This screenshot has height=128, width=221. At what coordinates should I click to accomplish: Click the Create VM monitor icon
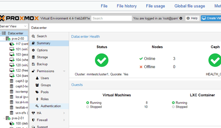click(x=204, y=18)
